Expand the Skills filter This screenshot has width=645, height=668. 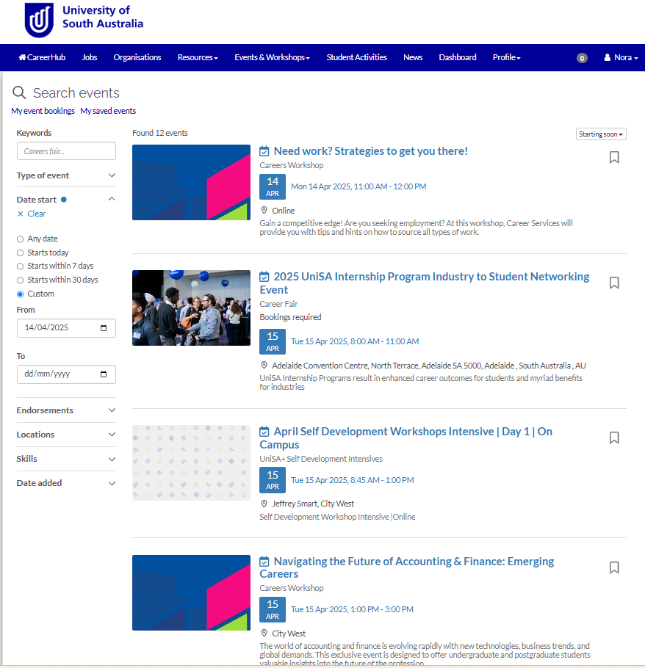coord(66,459)
